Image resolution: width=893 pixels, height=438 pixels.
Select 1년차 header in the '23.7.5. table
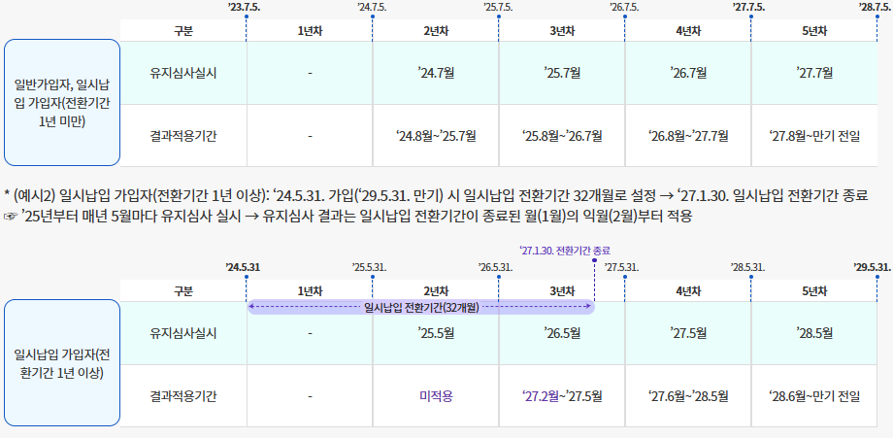click(x=310, y=31)
